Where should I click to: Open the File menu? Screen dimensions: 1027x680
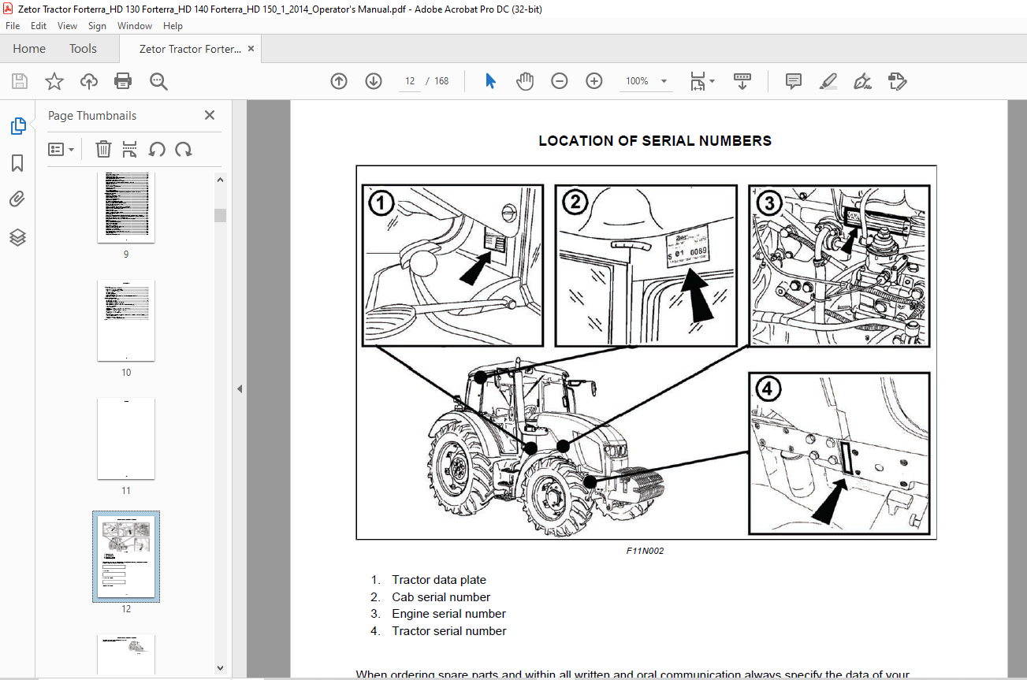pos(13,26)
